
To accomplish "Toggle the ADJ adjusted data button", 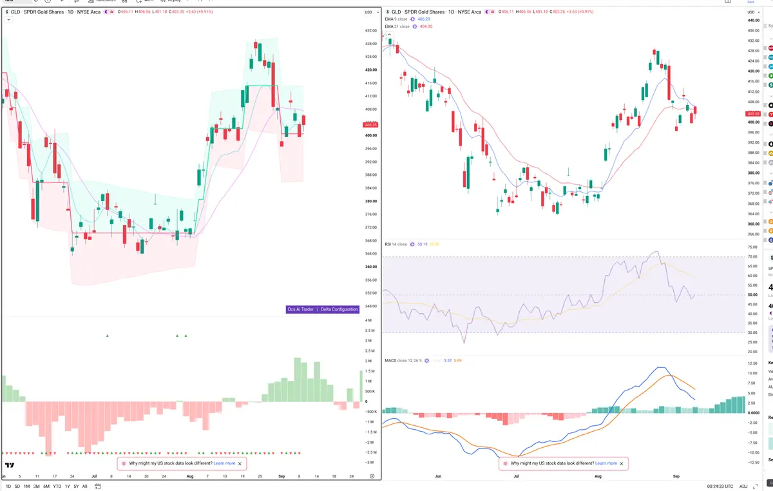I will [744, 486].
